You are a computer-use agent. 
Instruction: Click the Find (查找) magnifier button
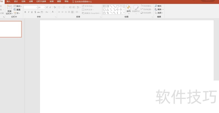tap(158, 6)
